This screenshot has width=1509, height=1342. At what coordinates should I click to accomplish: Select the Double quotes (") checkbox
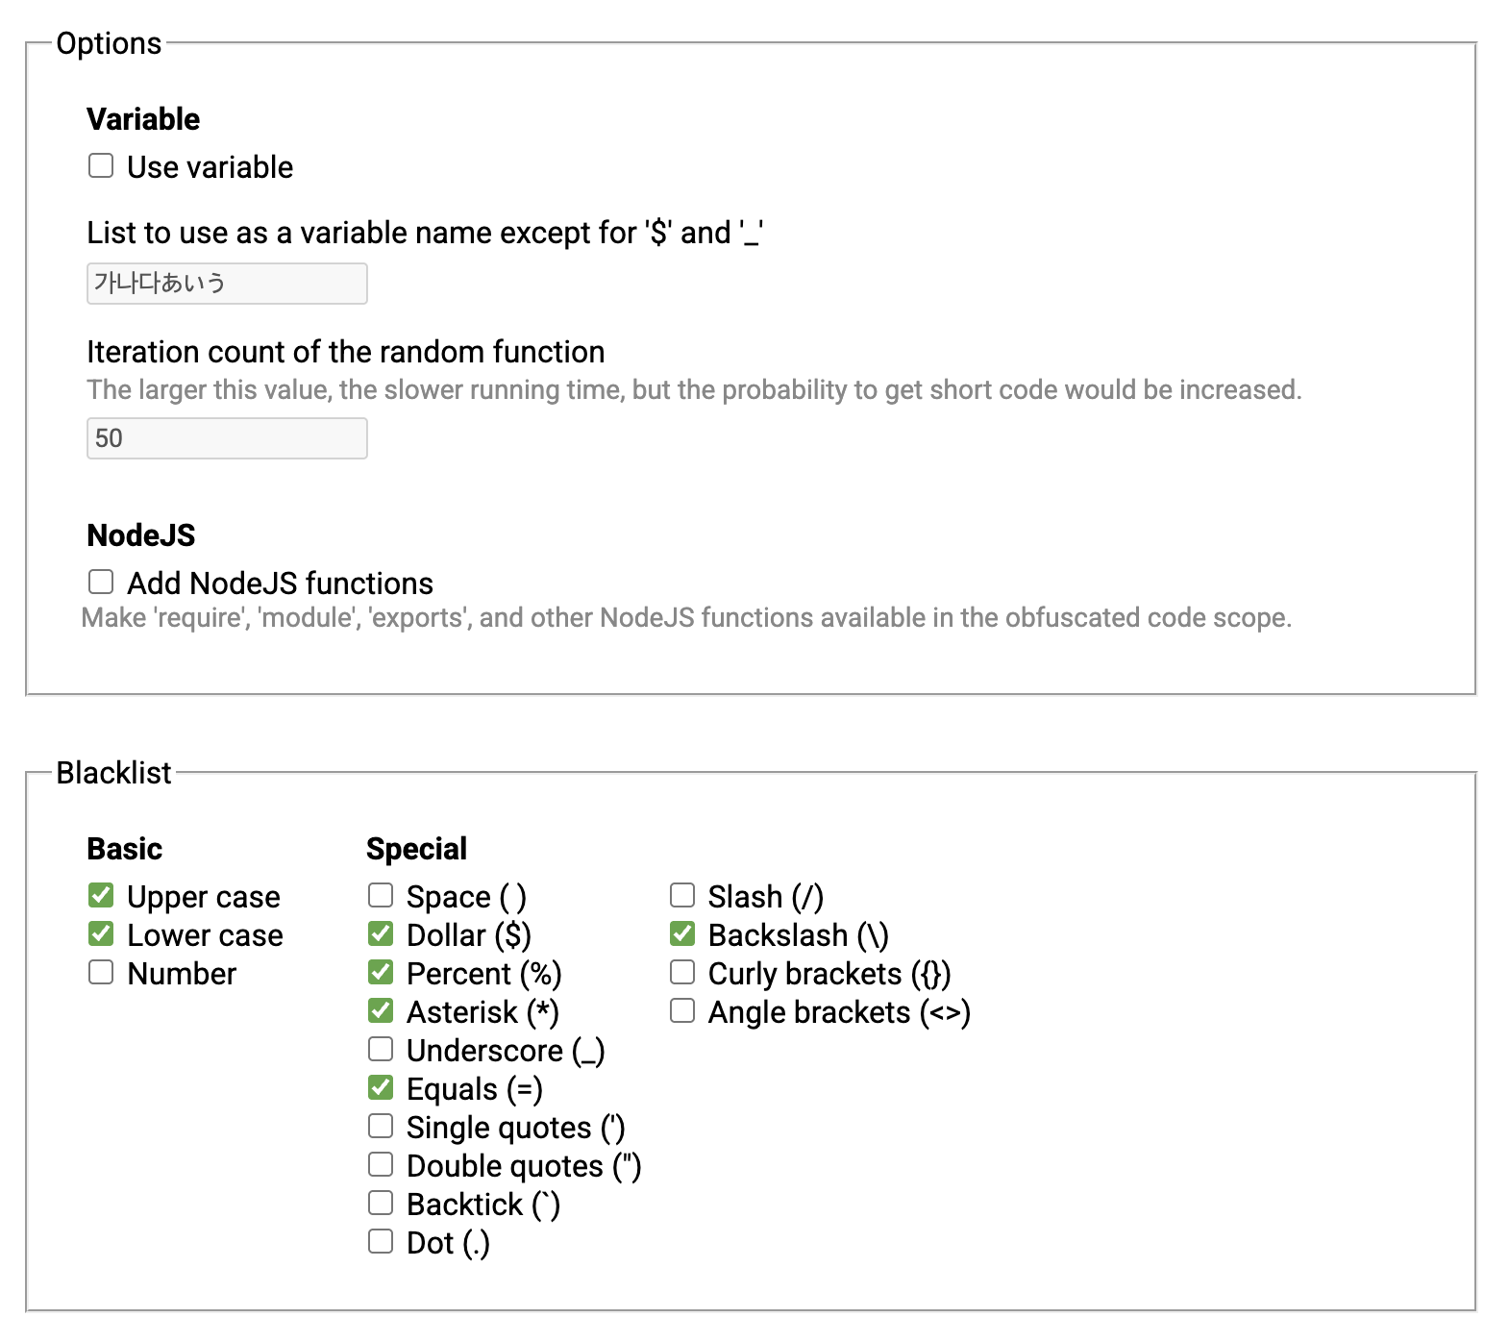381,1164
